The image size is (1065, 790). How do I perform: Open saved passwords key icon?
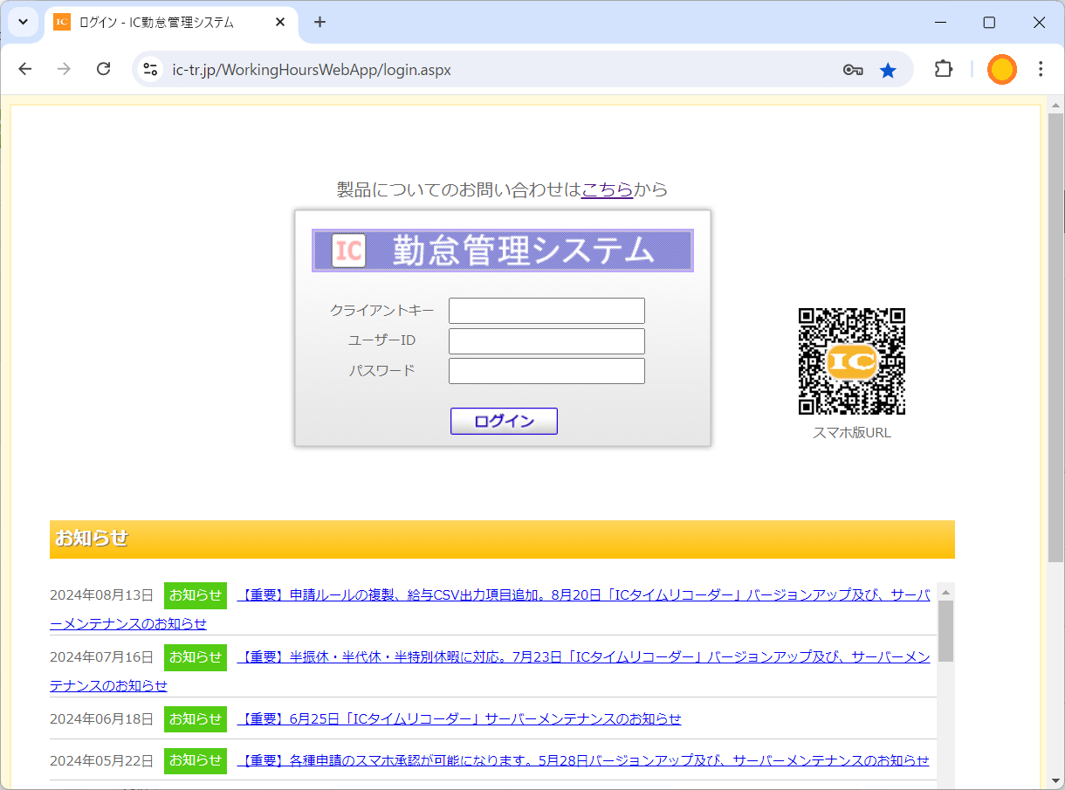tap(853, 70)
